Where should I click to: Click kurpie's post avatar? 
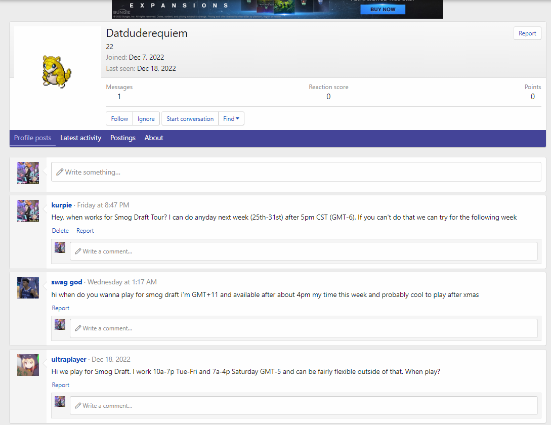click(28, 210)
